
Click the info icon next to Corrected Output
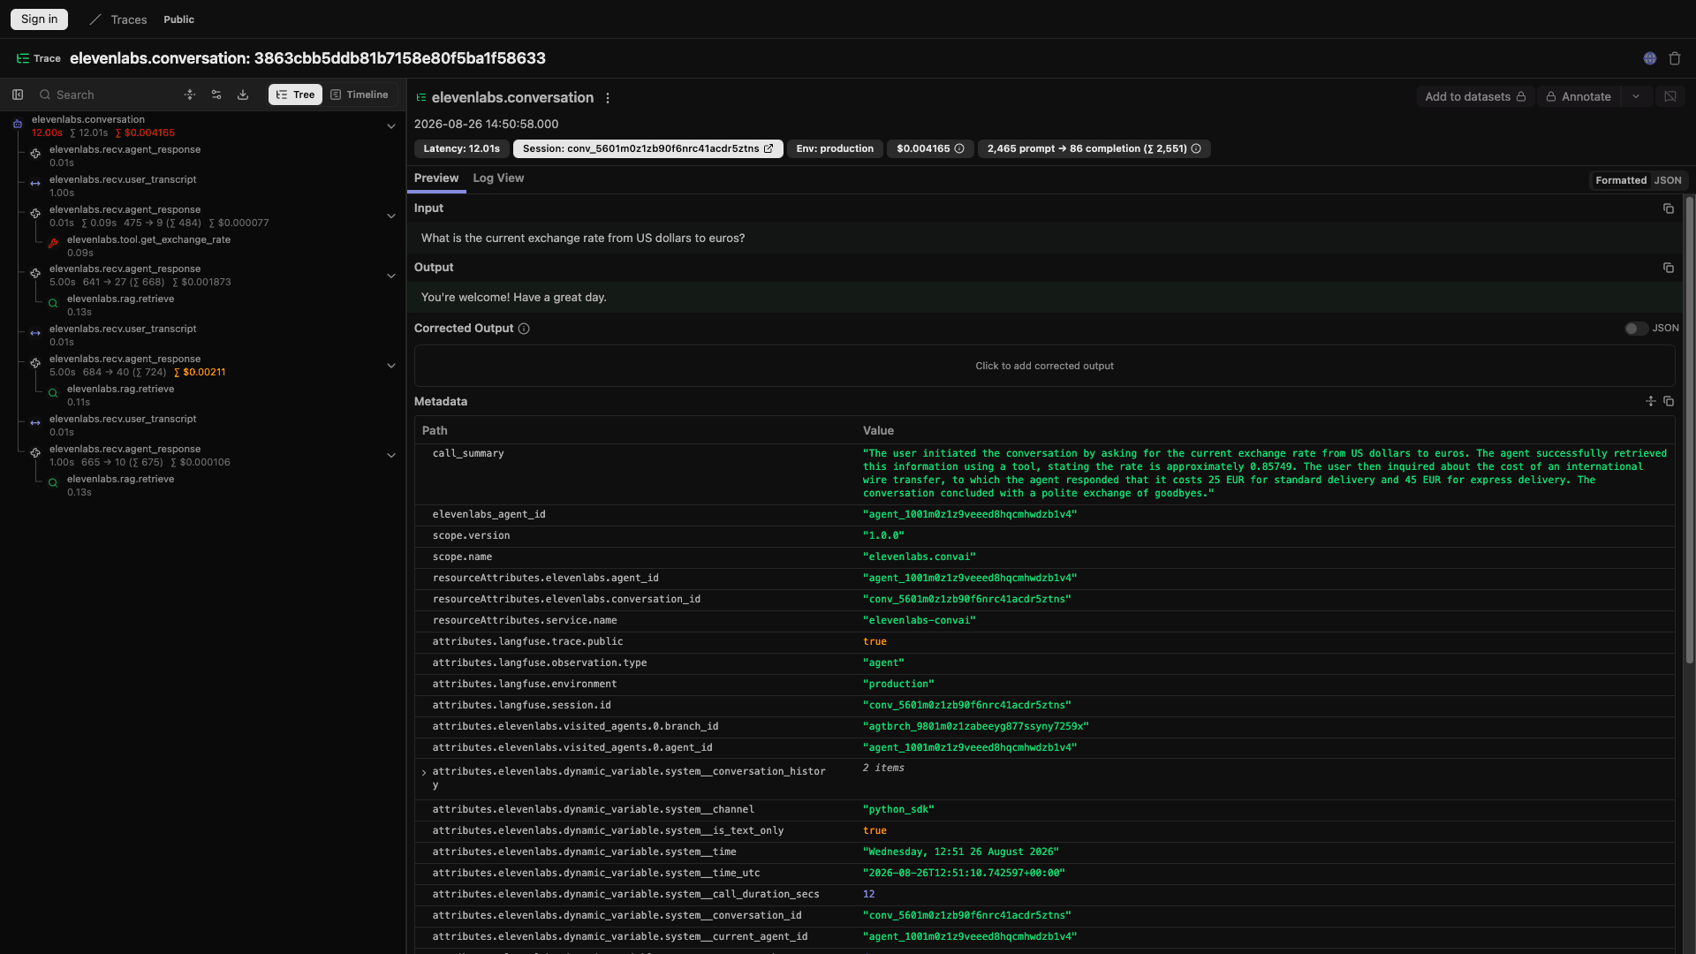pos(524,329)
